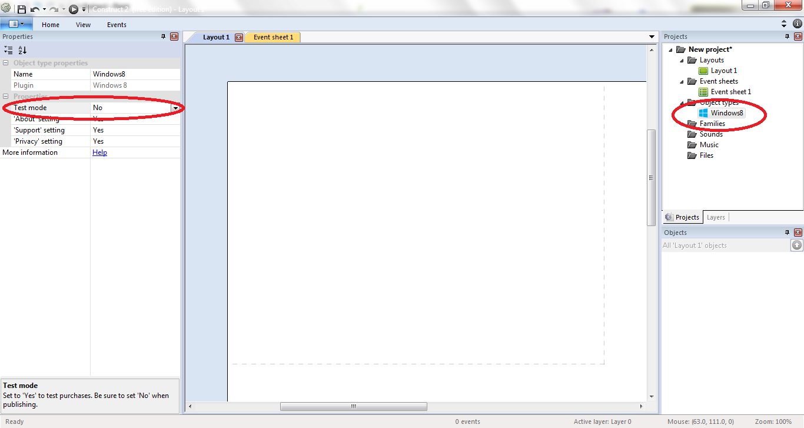Viewport: 804px width, 428px height.
Task: Click the Undo arrow icon
Action: [x=35, y=9]
